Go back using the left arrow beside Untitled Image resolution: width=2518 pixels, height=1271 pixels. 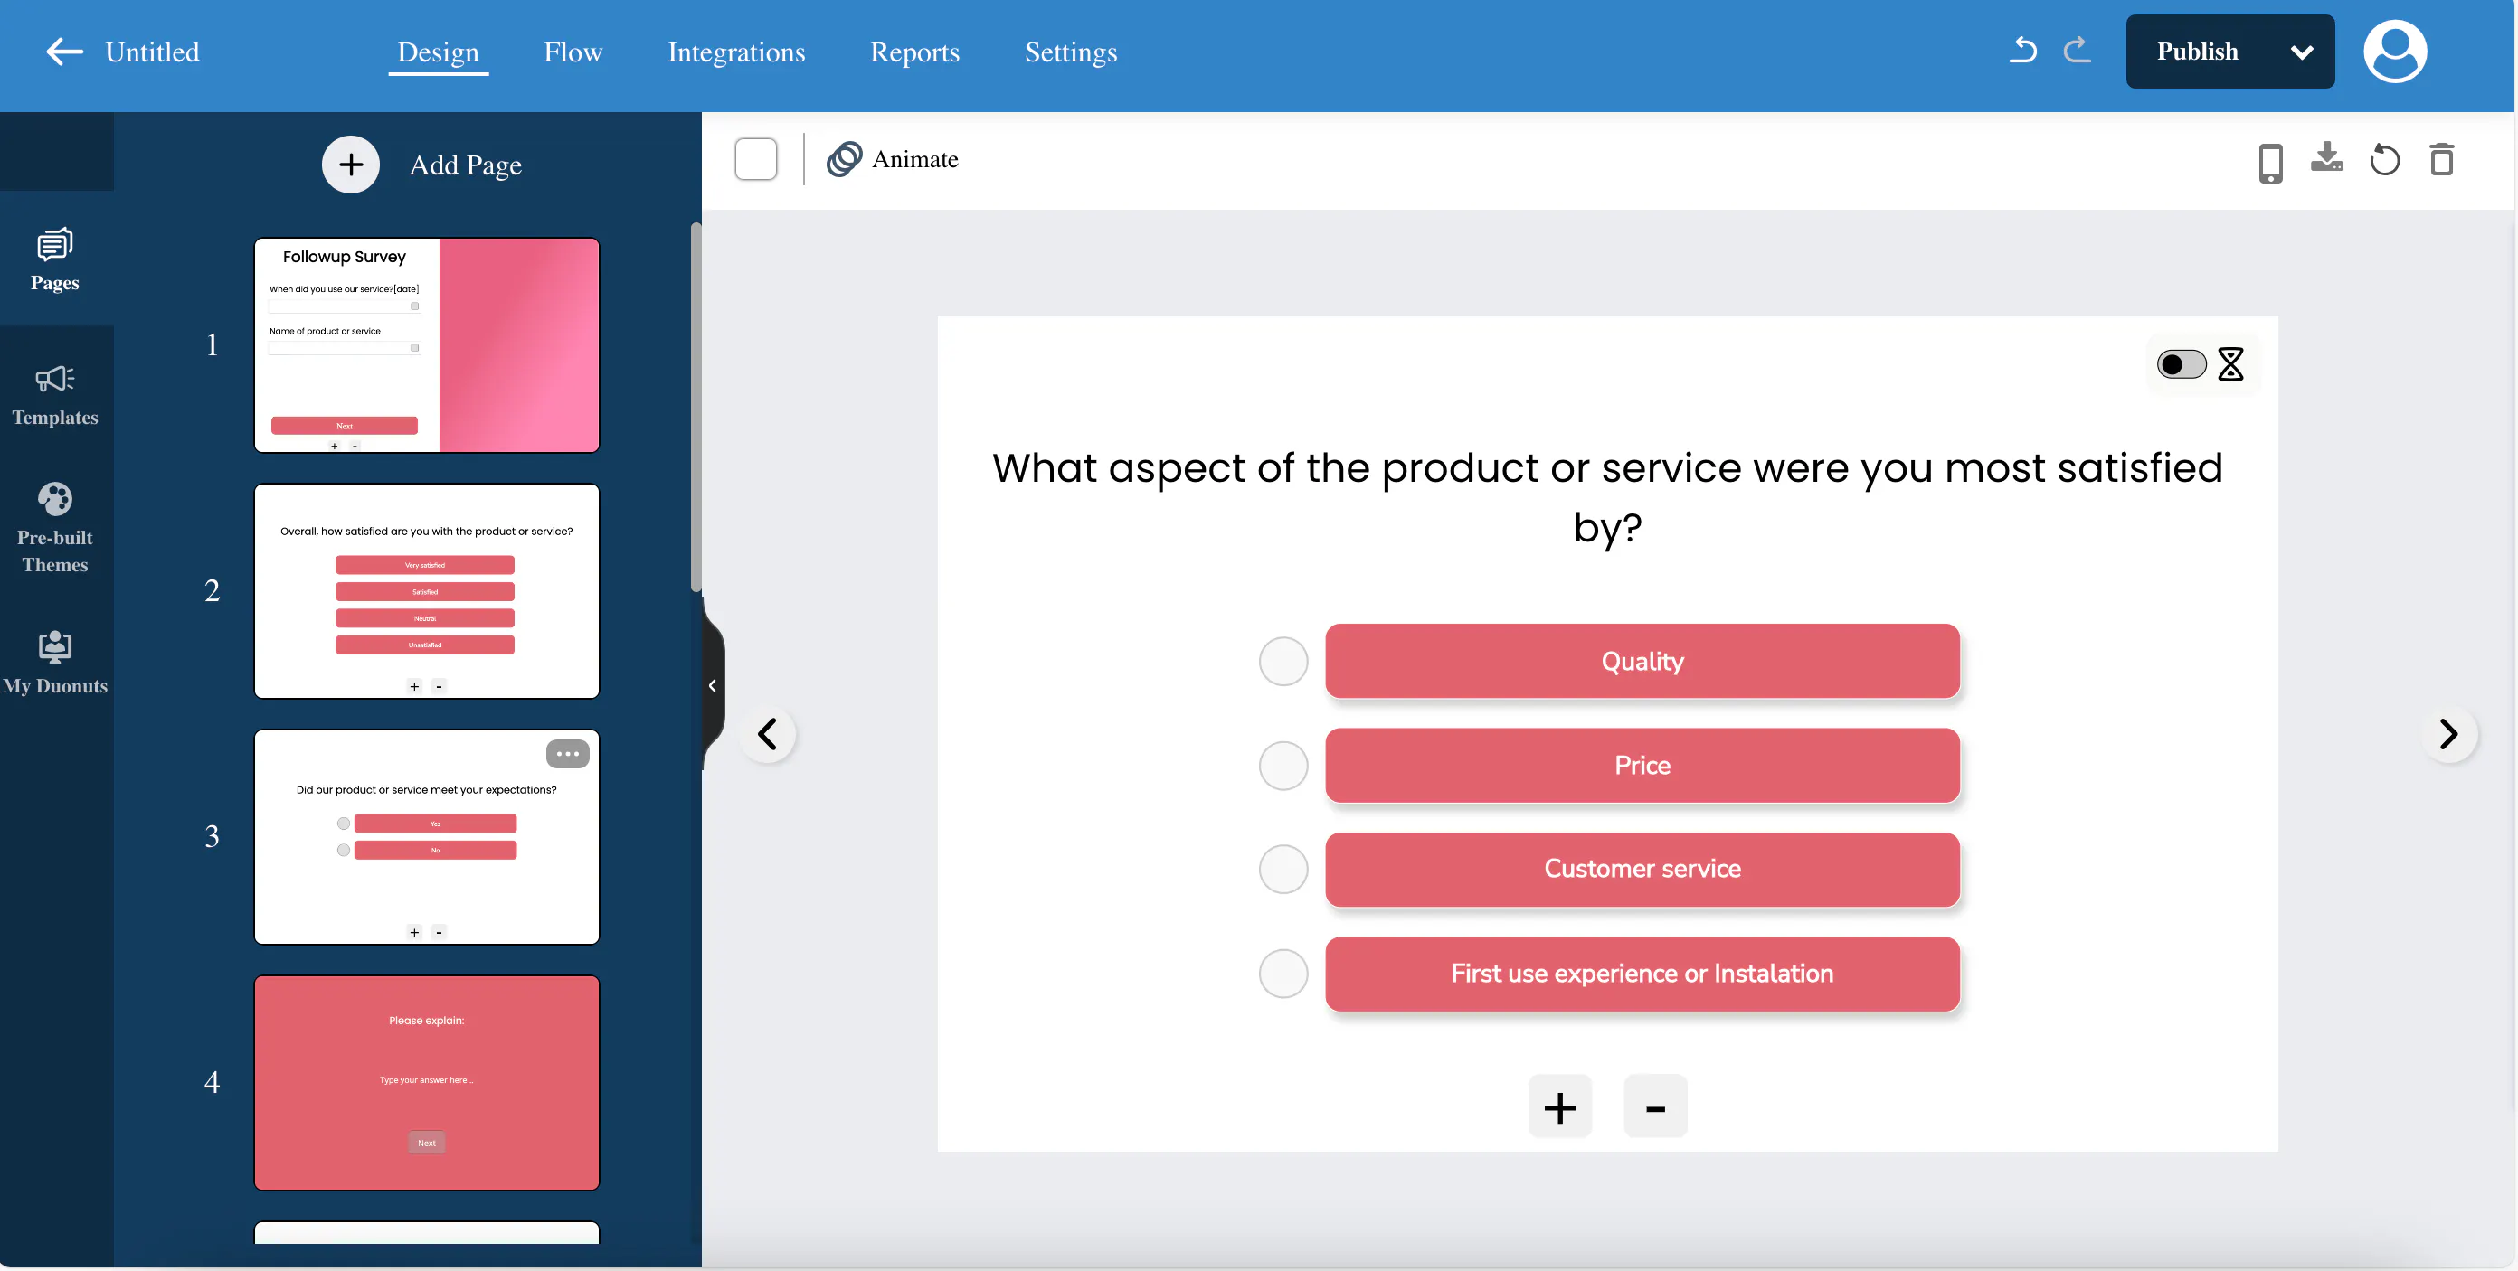64,52
